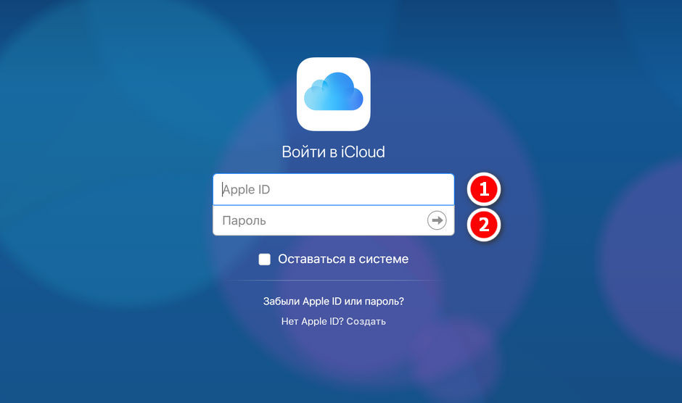
Task: Click the 'Пароль' placeholder text
Action: (244, 220)
